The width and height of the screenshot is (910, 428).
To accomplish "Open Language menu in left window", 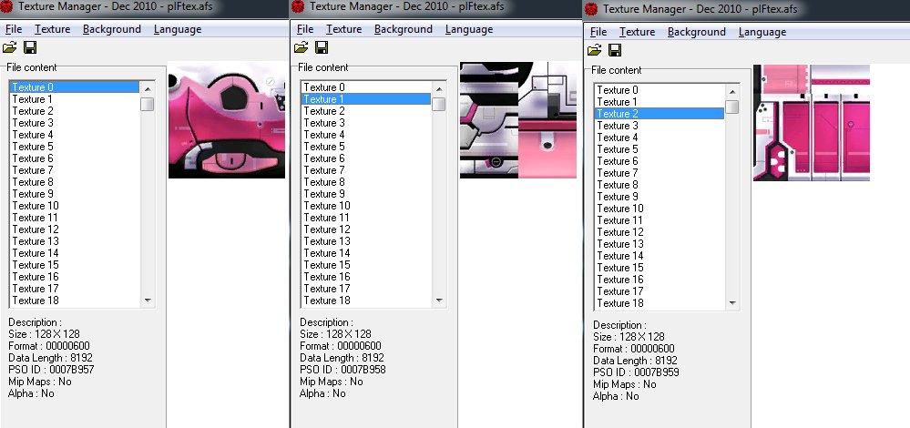I will 178,29.
